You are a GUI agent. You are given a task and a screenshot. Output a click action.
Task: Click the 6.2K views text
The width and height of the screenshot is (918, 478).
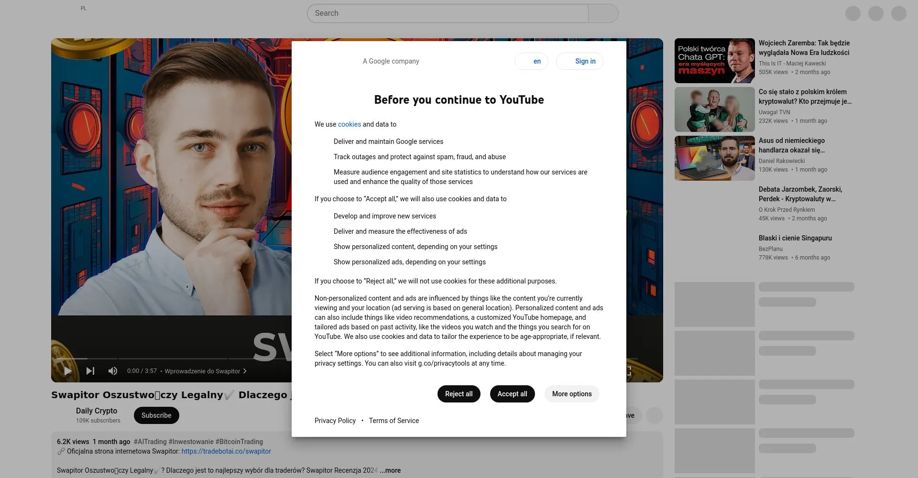[73, 442]
